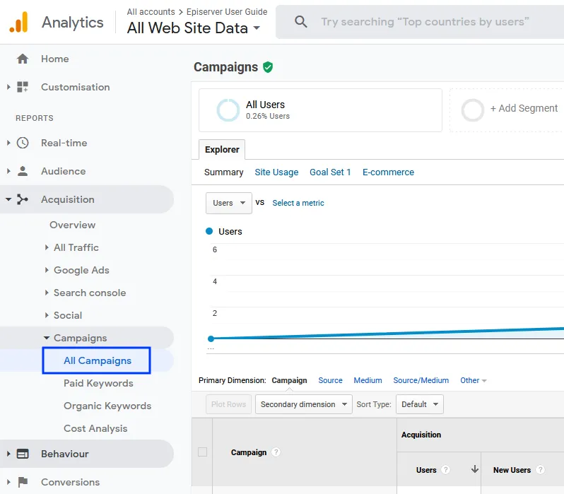Click the Customisation dashboard icon

[x=23, y=87]
